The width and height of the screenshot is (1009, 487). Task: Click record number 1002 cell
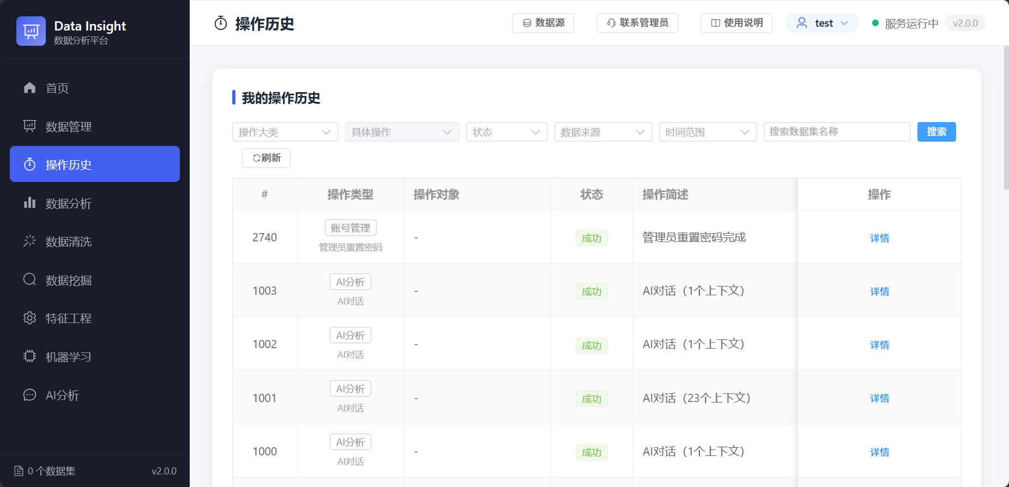click(265, 344)
